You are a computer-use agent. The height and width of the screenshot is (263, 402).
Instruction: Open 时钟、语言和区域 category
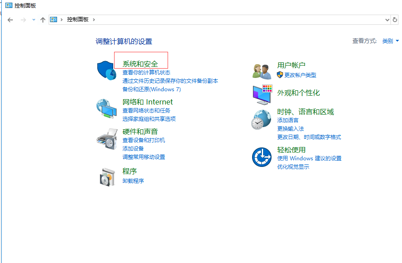305,112
